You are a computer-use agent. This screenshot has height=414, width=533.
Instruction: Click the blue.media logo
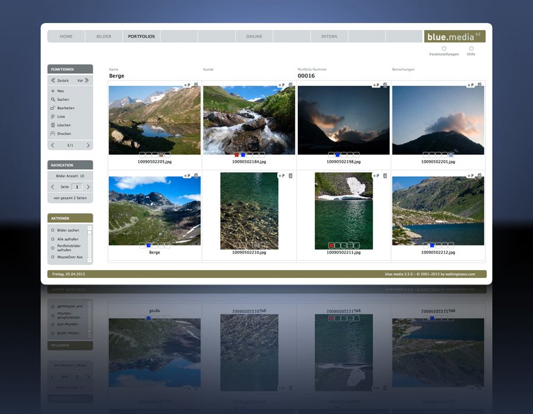(454, 36)
